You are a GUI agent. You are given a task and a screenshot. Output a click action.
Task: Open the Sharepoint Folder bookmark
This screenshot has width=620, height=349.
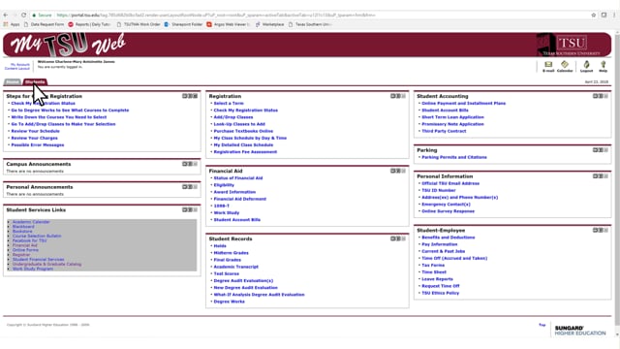(x=183, y=24)
